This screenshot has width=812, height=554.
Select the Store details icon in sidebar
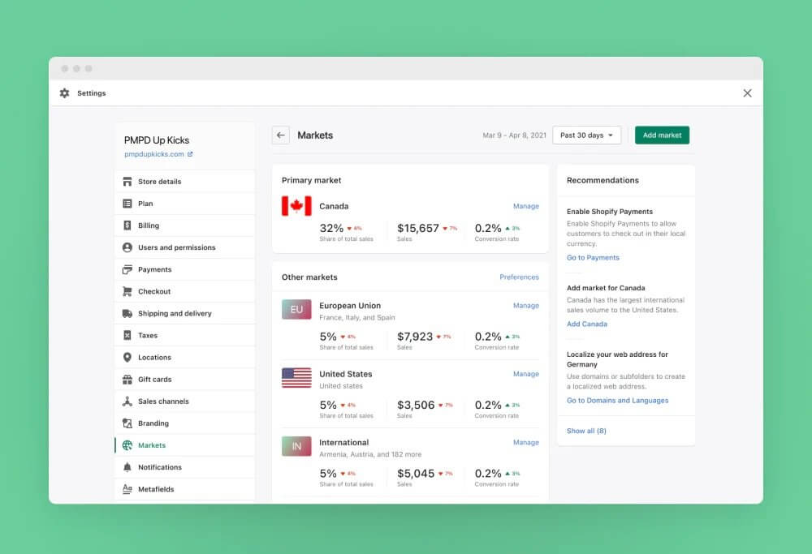(x=127, y=182)
